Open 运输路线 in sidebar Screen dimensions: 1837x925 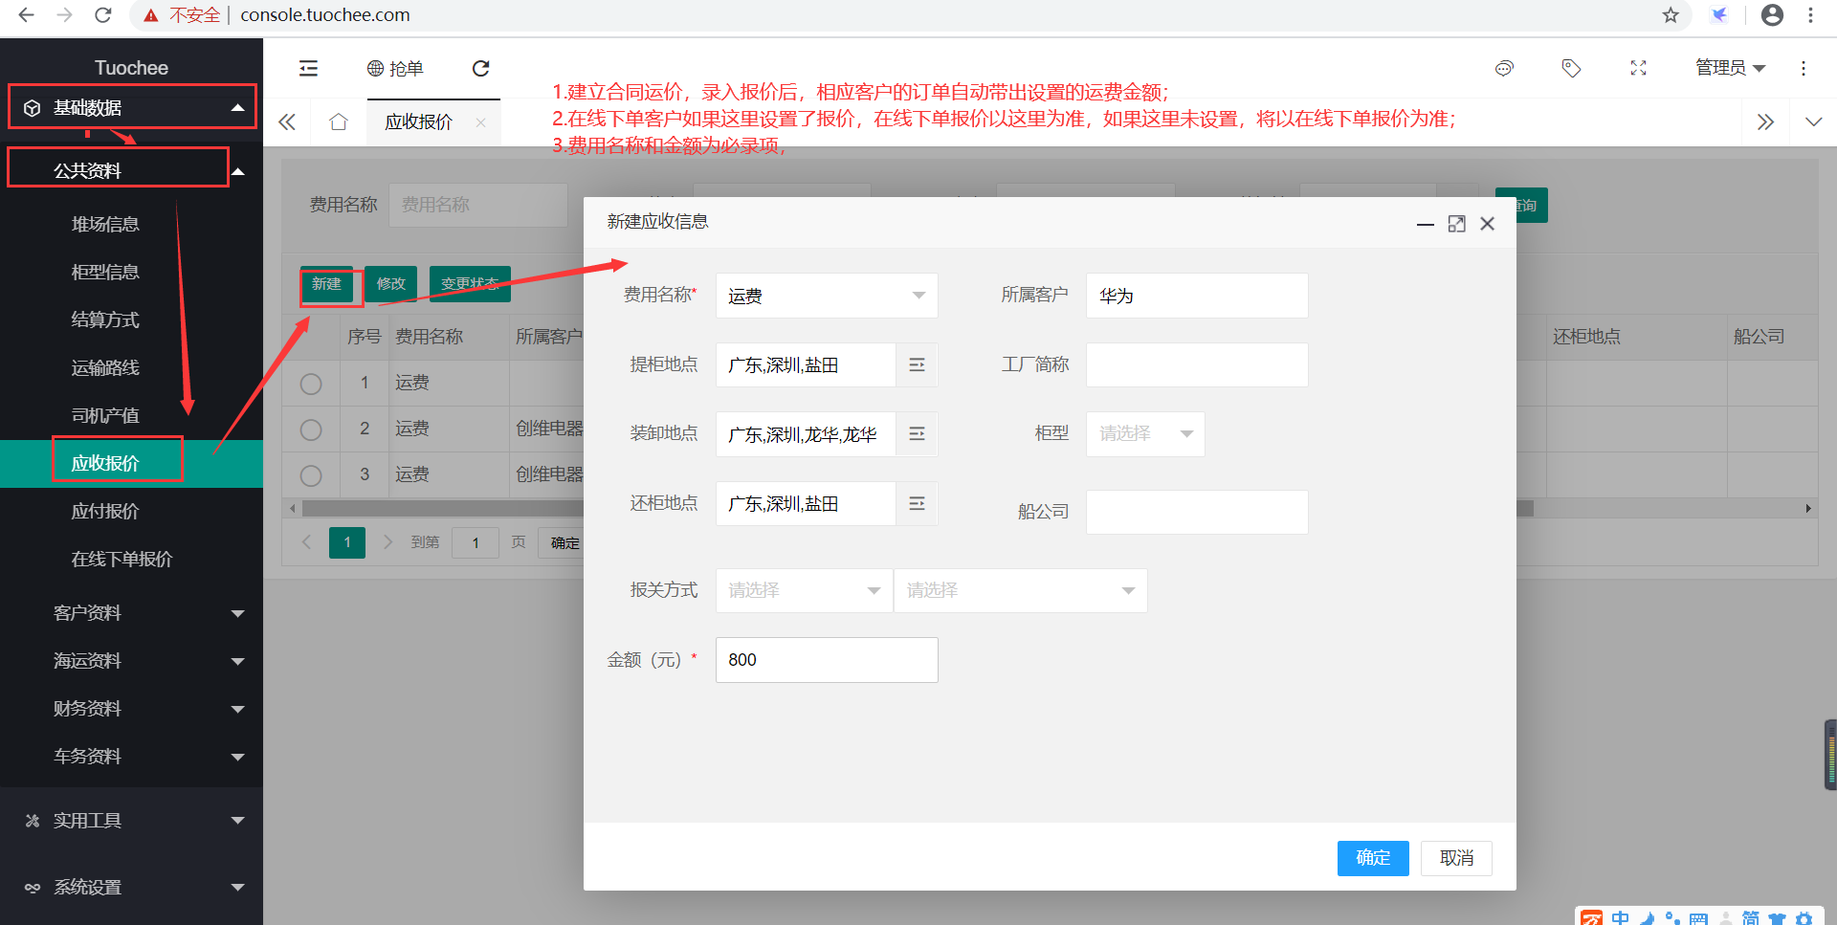[105, 367]
